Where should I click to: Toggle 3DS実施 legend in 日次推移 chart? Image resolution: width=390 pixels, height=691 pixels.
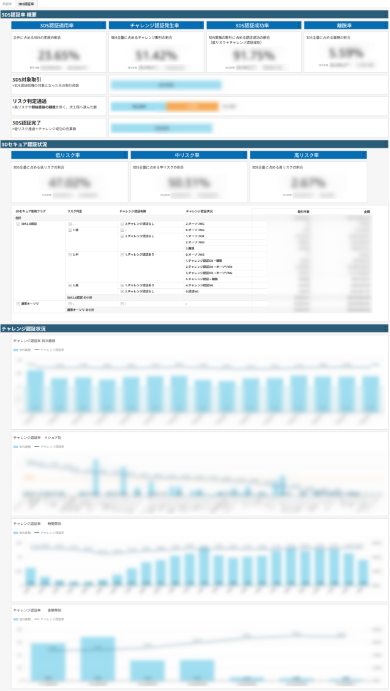(22, 350)
